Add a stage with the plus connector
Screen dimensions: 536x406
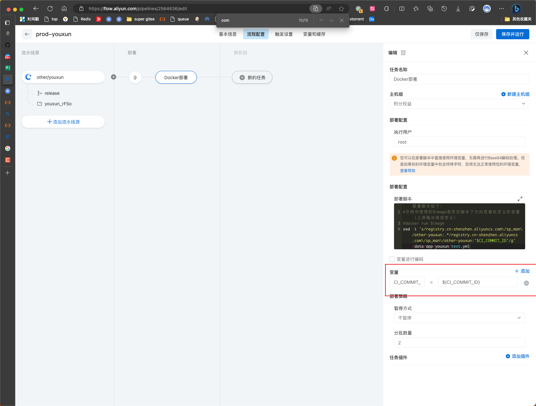pyautogui.click(x=114, y=77)
